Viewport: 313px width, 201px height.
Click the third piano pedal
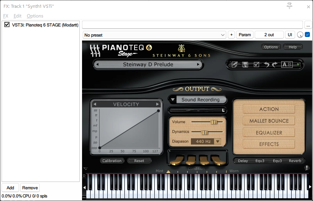pyautogui.click(x=204, y=160)
